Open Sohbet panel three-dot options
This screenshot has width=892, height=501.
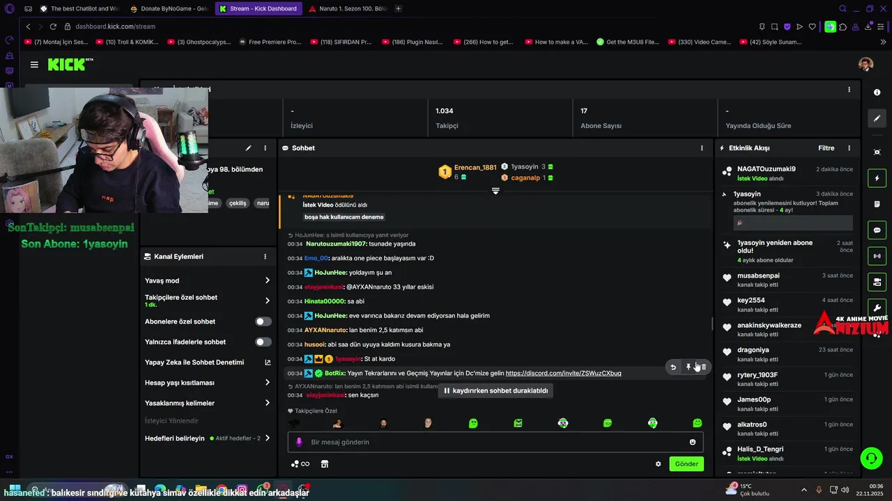tap(702, 148)
